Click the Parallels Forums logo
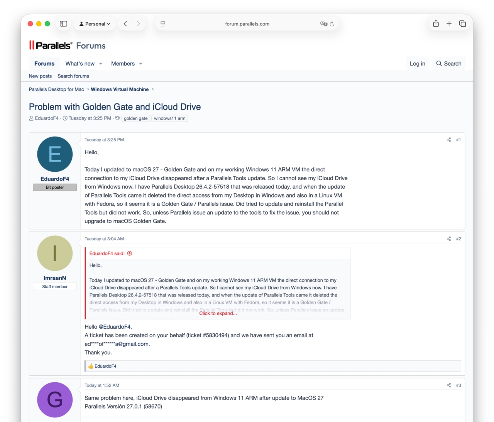494x422 pixels. point(67,46)
